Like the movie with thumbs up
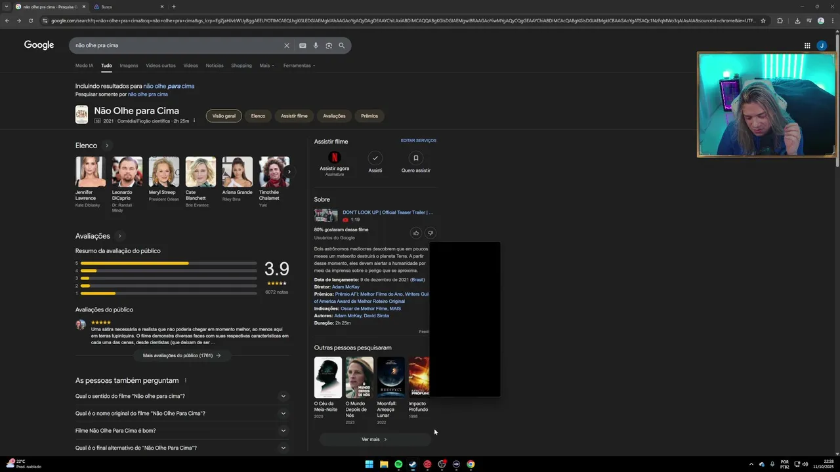Image resolution: width=840 pixels, height=472 pixels. (416, 233)
